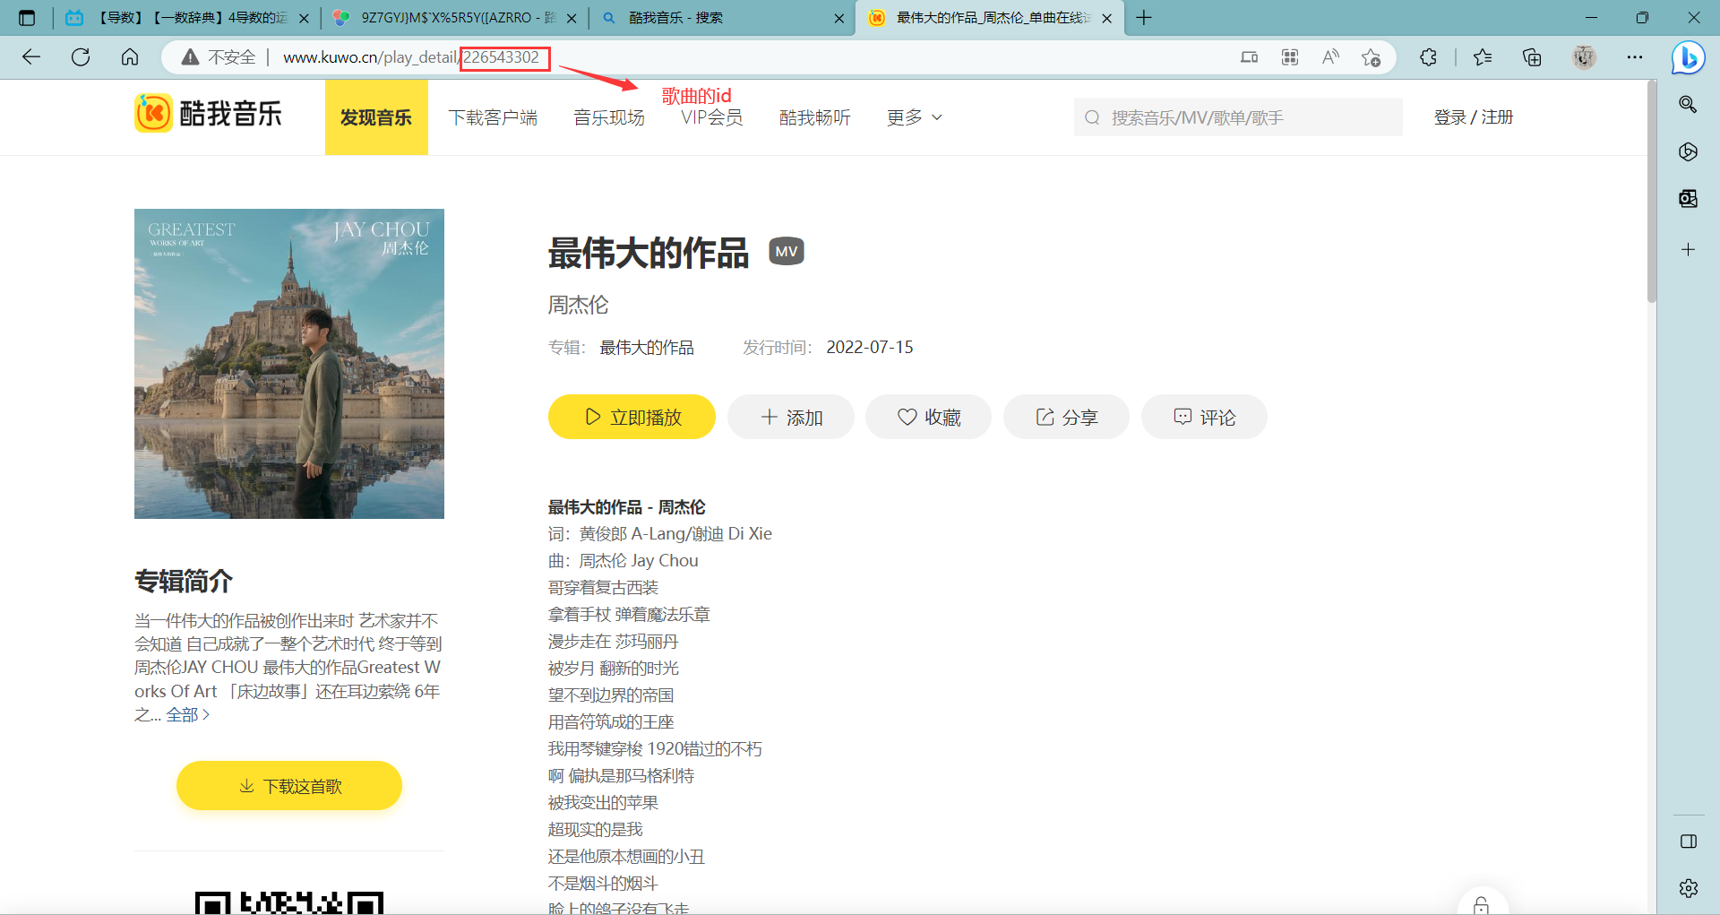Click the magnifier icon in the Kuwo search bar
Screen dimensions: 1720x915
coord(1092,117)
